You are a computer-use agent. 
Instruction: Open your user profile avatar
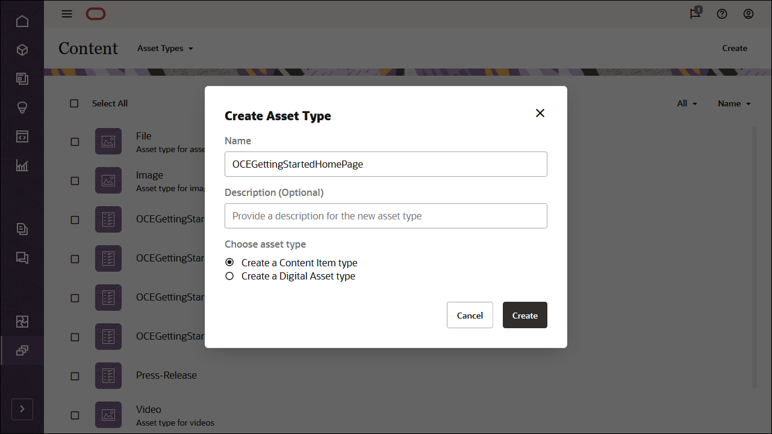pyautogui.click(x=749, y=13)
